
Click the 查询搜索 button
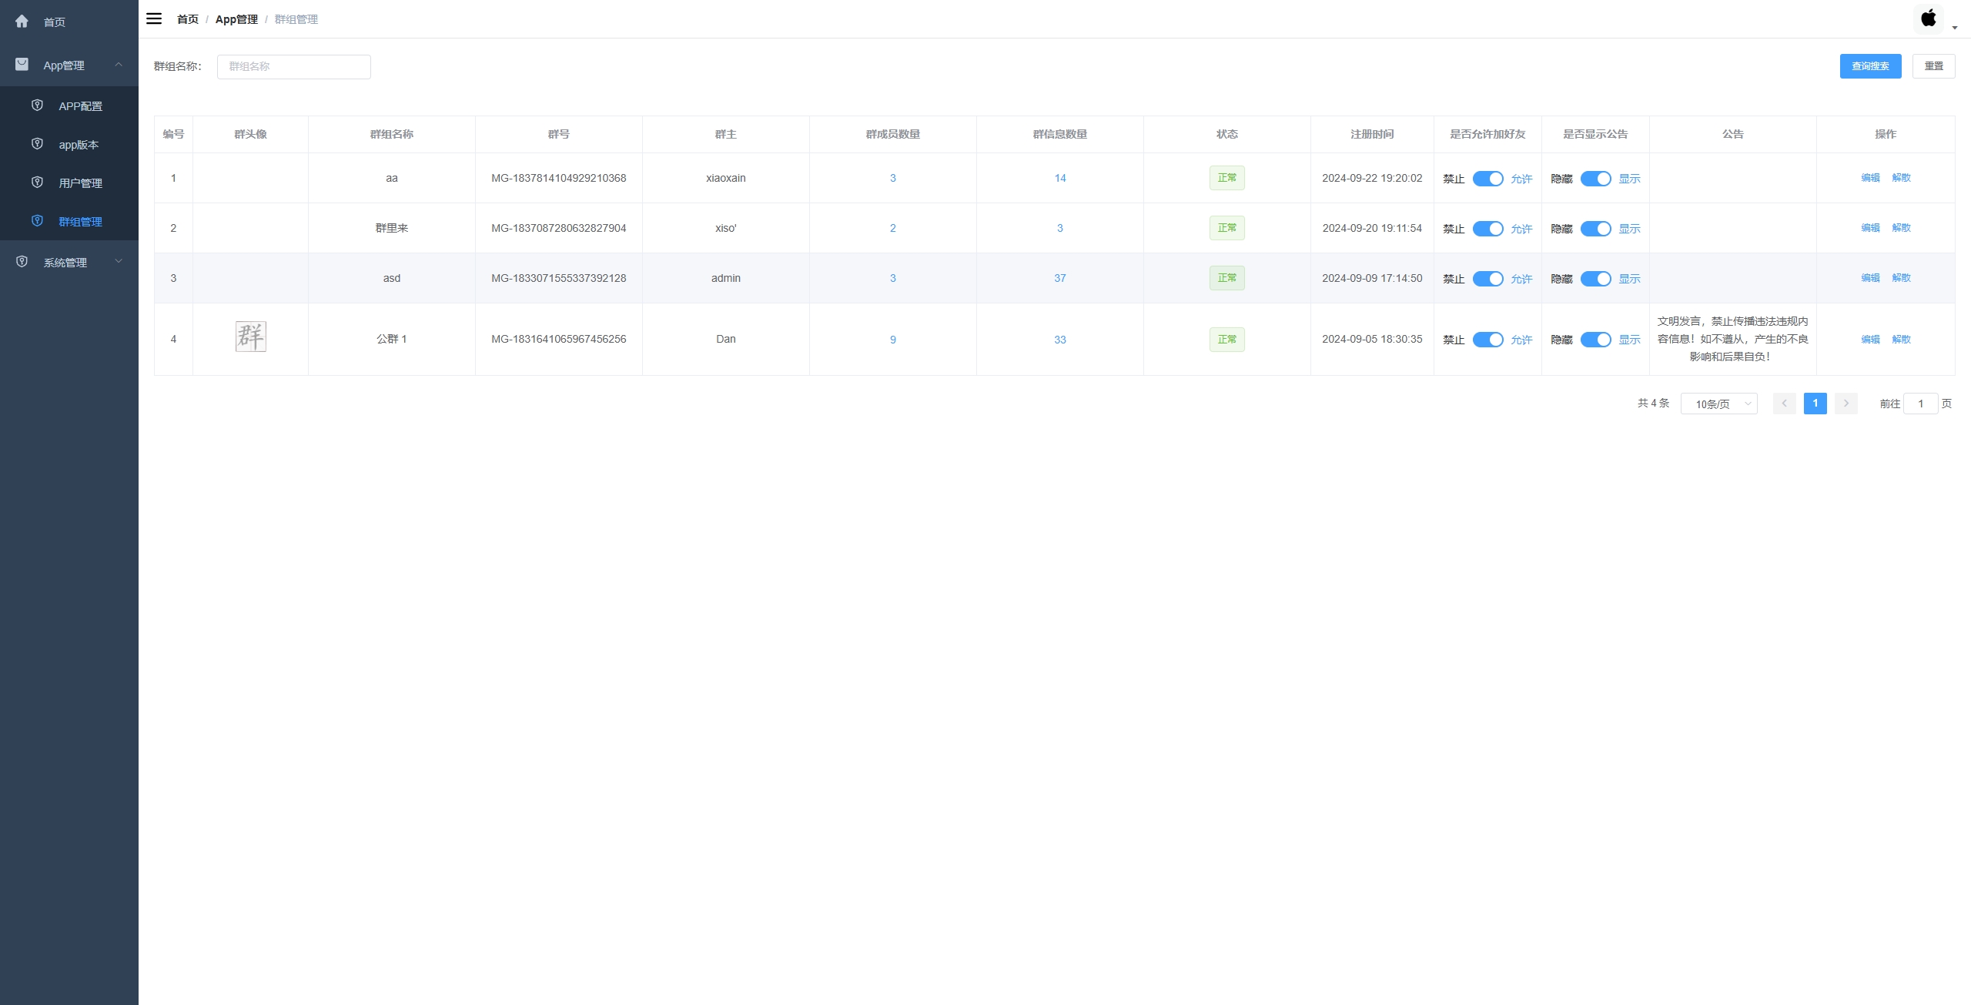(x=1870, y=66)
